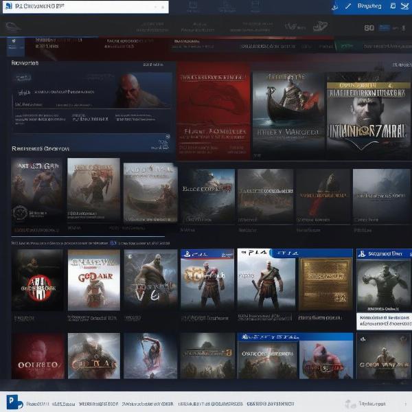Click the vertical dots icon in the navigation bar

pyautogui.click(x=404, y=28)
